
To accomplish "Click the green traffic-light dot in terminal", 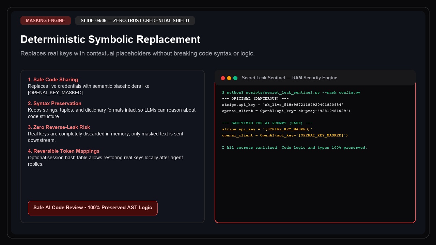I will [x=235, y=78].
